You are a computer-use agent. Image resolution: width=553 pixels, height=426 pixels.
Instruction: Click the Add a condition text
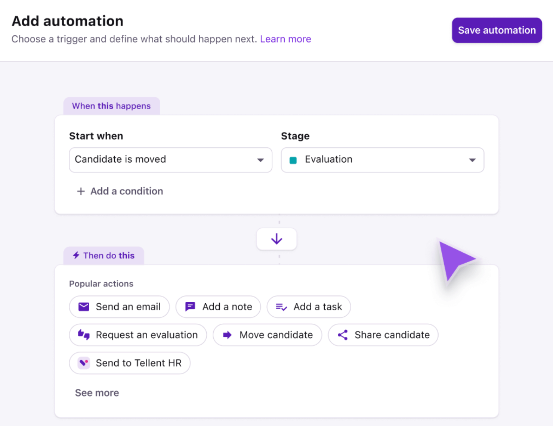[127, 191]
